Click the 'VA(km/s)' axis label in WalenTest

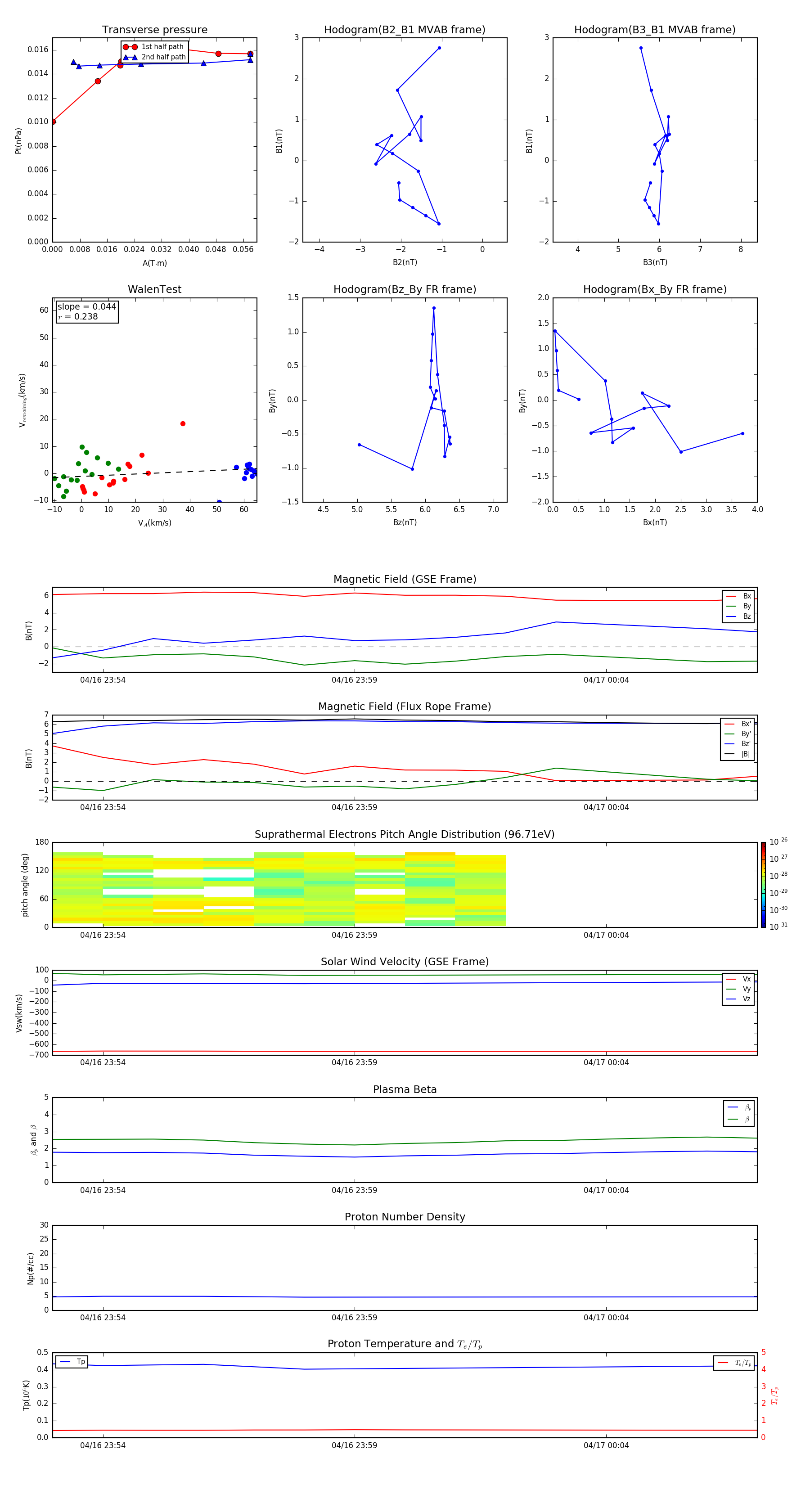pos(154,523)
